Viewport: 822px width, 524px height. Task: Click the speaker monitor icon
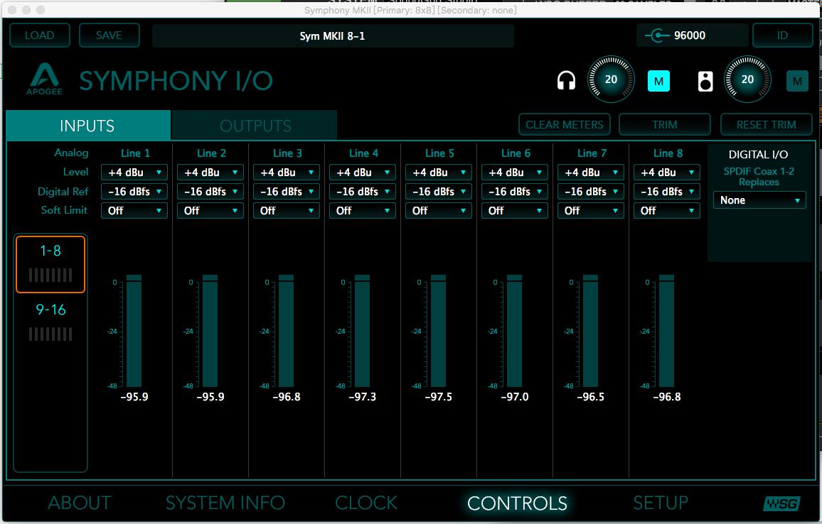(x=705, y=81)
